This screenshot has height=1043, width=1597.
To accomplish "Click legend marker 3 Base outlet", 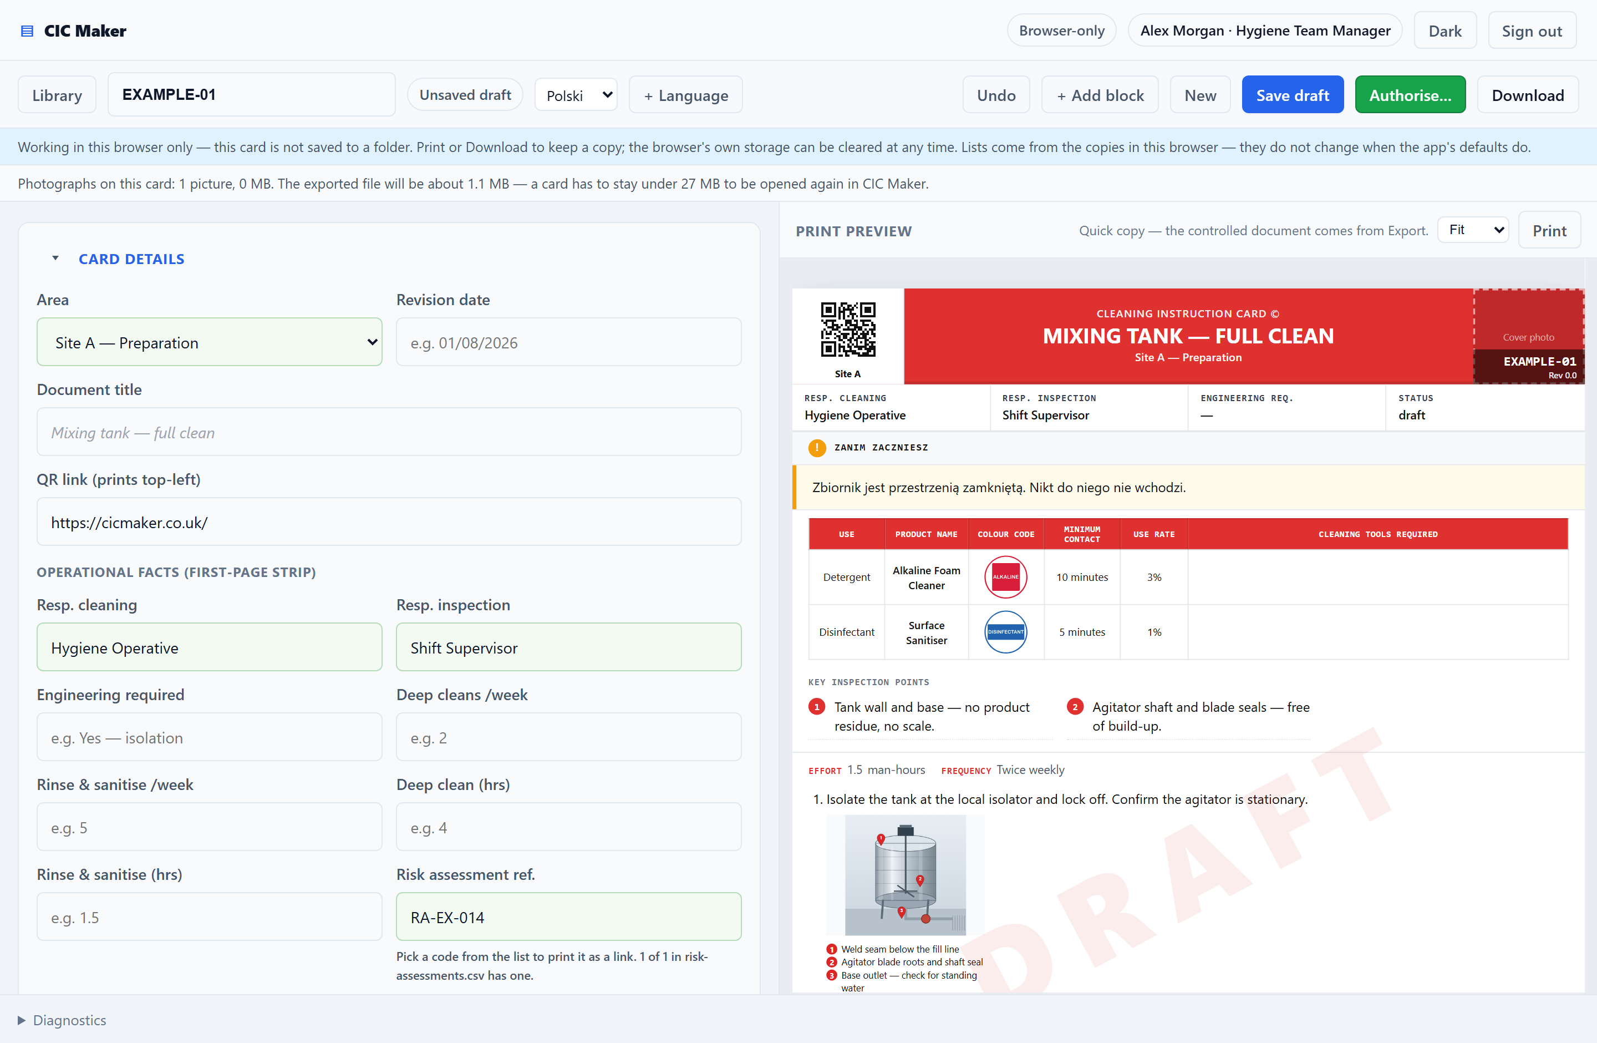I will coord(831,975).
